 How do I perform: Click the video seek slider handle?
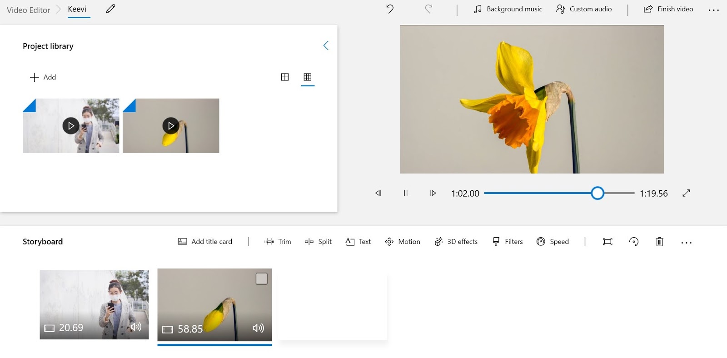pos(598,193)
